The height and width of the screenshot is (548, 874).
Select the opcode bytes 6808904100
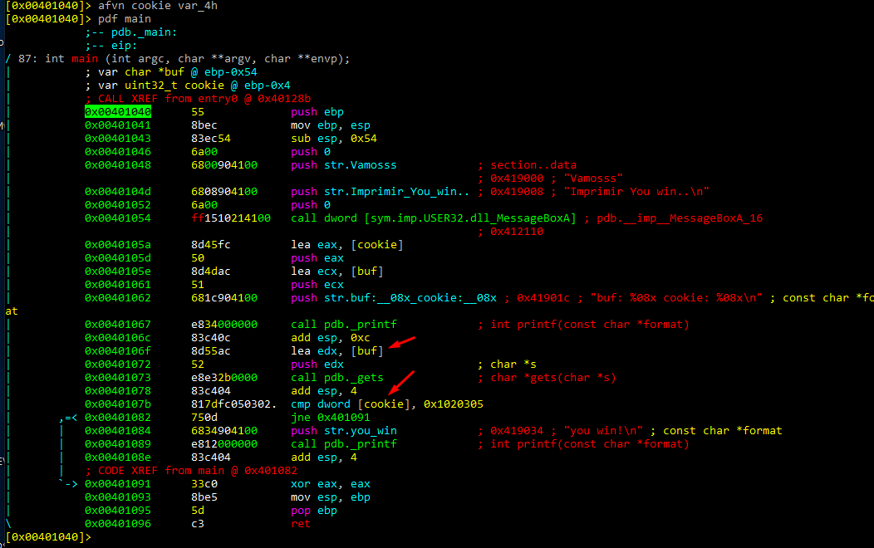tap(224, 192)
